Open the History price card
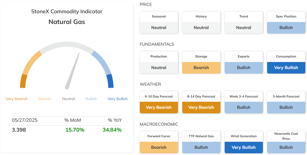 pos(201,23)
